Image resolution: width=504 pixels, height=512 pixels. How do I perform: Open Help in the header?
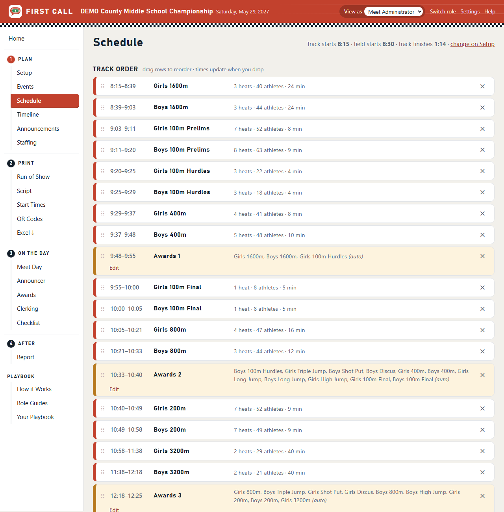(x=490, y=11)
